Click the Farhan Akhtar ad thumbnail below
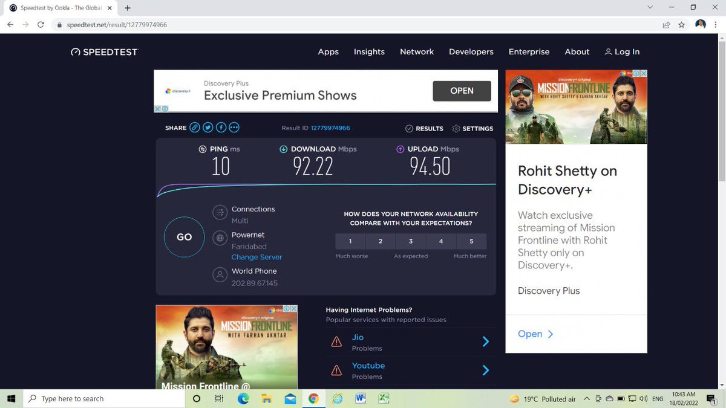The height and width of the screenshot is (408, 726). point(226,346)
